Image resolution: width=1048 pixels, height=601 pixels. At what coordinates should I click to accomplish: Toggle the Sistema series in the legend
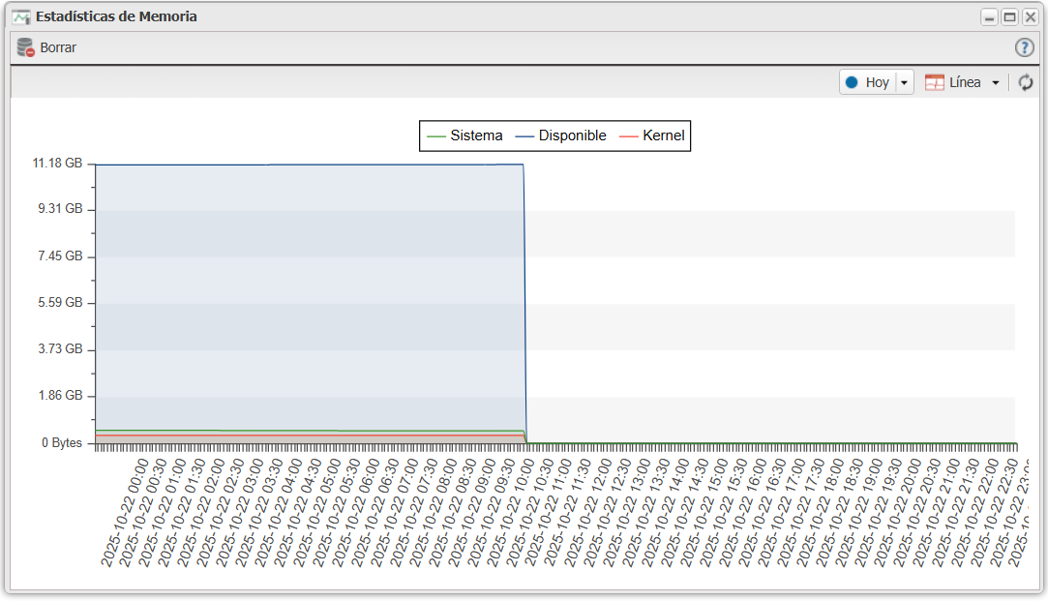pos(464,136)
